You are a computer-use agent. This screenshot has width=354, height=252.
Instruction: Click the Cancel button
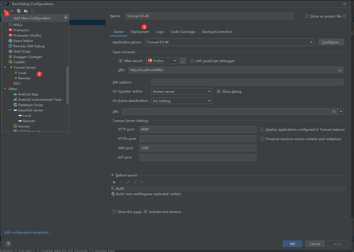pos(315,244)
